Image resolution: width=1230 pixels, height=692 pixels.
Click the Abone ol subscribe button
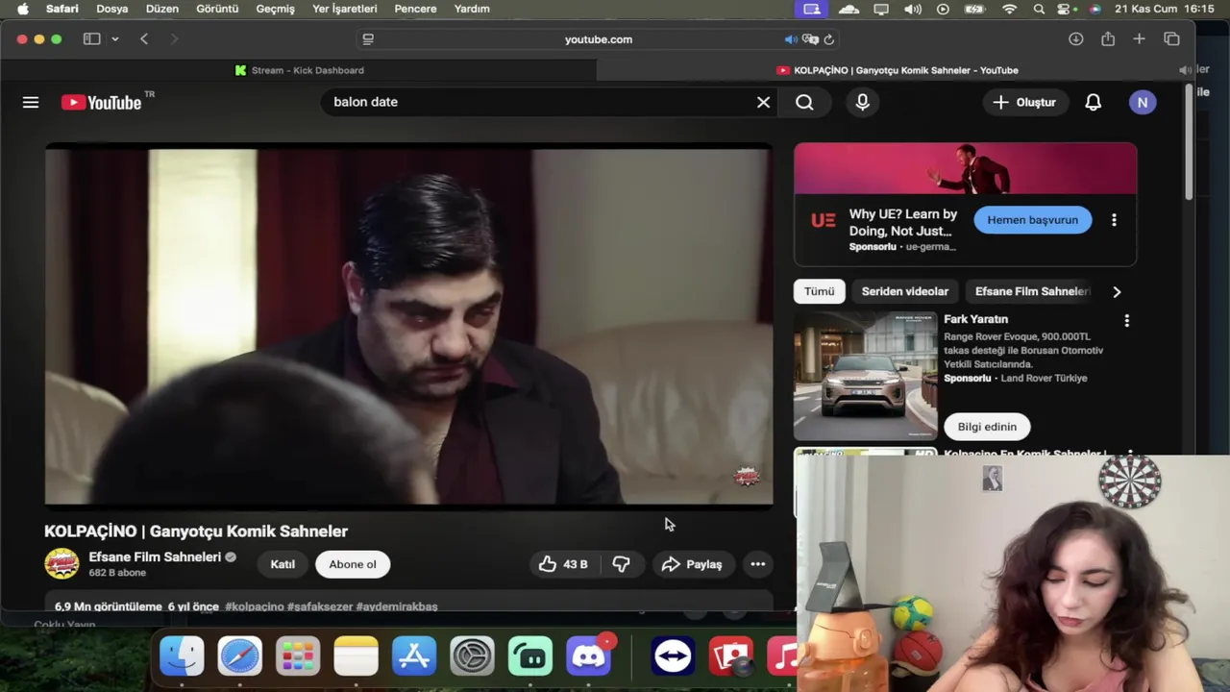[x=353, y=564]
